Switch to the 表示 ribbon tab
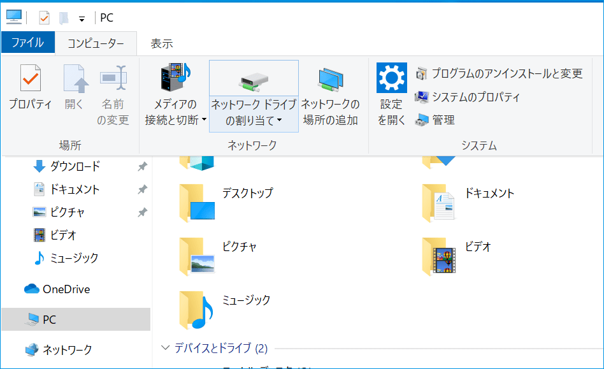Viewport: 604px width, 369px height. pyautogui.click(x=162, y=42)
